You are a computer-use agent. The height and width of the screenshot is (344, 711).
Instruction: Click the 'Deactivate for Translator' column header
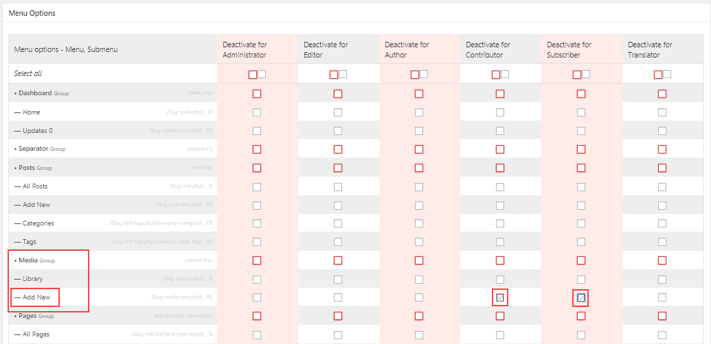pyautogui.click(x=651, y=50)
